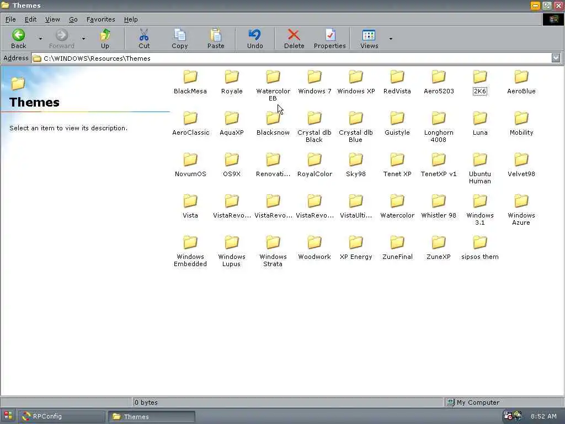Select the Velvet98 folder

tap(521, 165)
